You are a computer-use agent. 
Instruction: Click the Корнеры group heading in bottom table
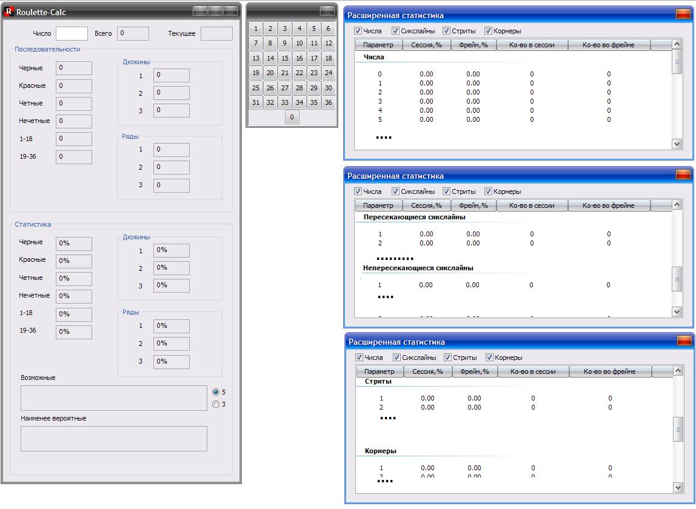coord(380,451)
